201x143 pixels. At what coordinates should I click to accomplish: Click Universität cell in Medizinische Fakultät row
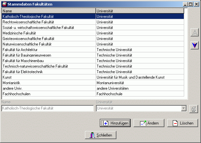[x=140, y=33]
